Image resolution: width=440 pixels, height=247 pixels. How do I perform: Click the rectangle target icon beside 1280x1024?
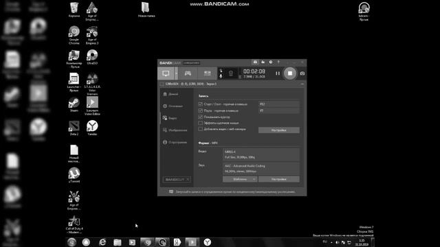[162, 84]
